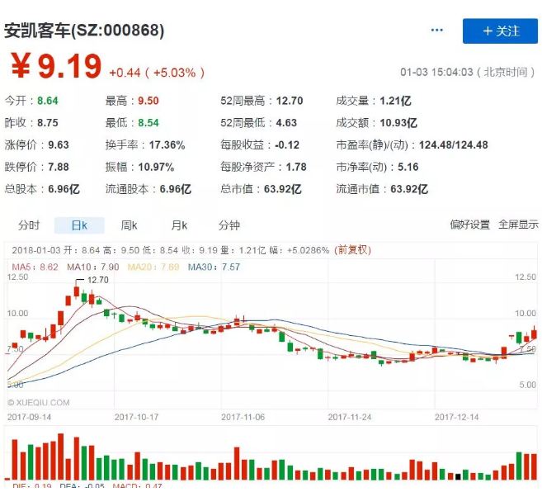
Task: Click the 成交量 value 1.21亿
Action: point(395,101)
